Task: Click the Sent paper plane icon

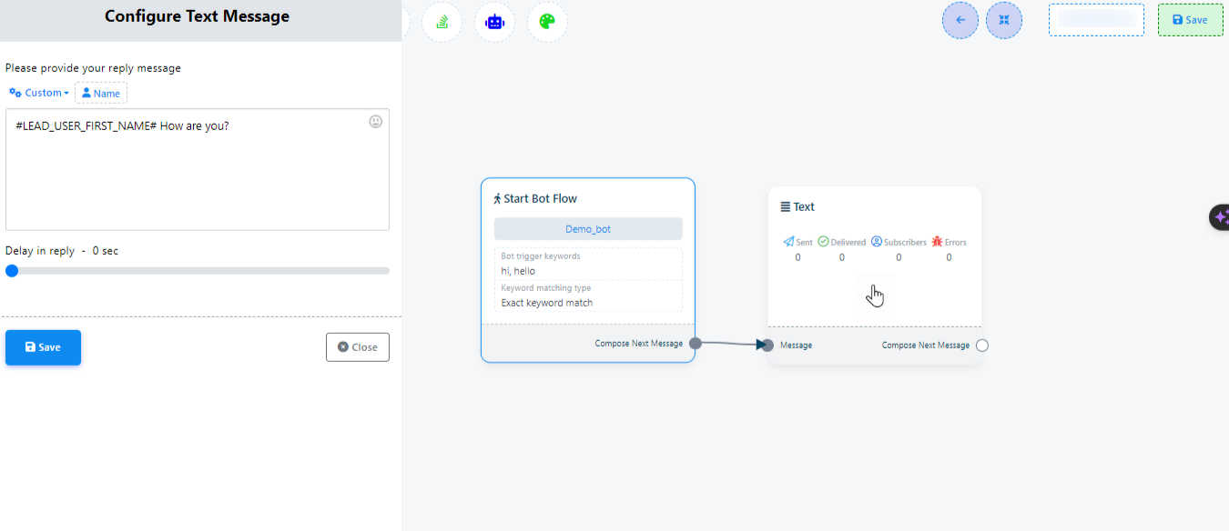Action: point(788,242)
